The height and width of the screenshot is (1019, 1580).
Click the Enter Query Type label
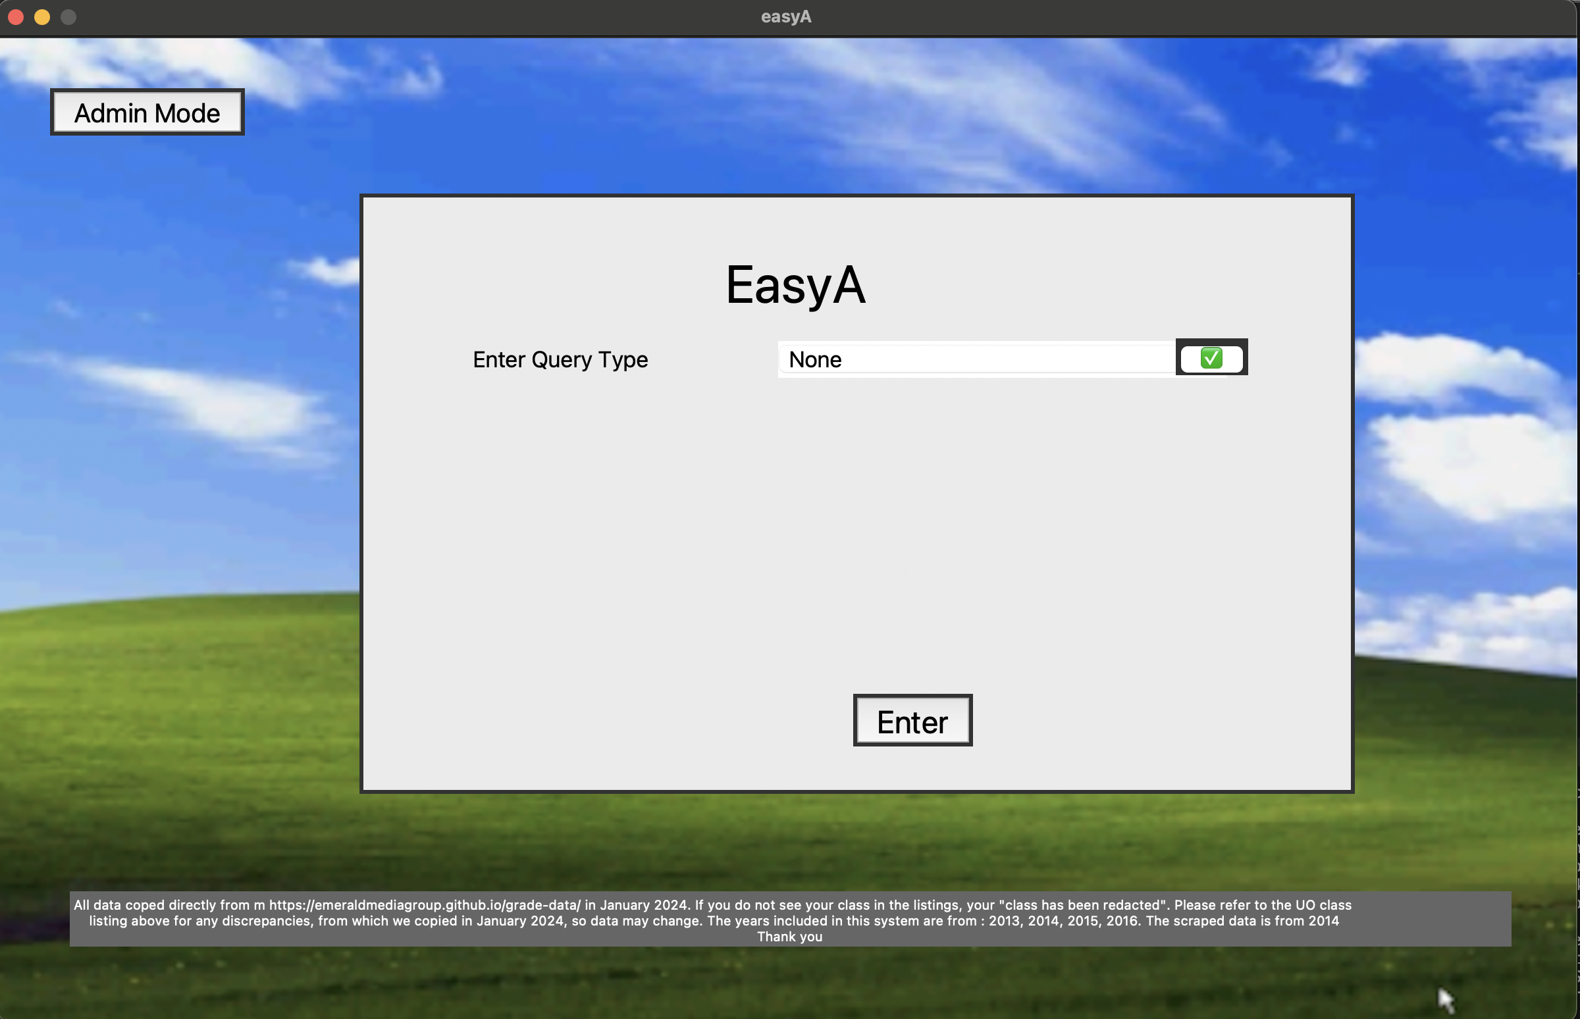pos(560,359)
